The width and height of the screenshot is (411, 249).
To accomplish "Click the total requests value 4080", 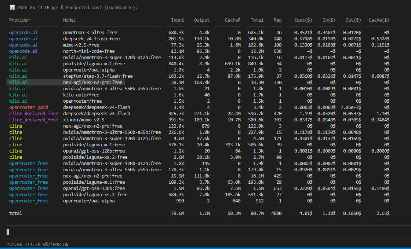I will point(276,213).
